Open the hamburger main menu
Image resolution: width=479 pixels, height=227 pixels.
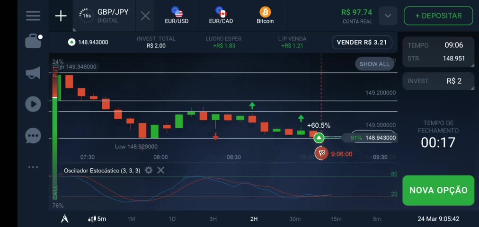33,16
